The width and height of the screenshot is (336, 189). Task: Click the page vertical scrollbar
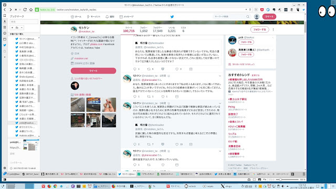click(305, 27)
